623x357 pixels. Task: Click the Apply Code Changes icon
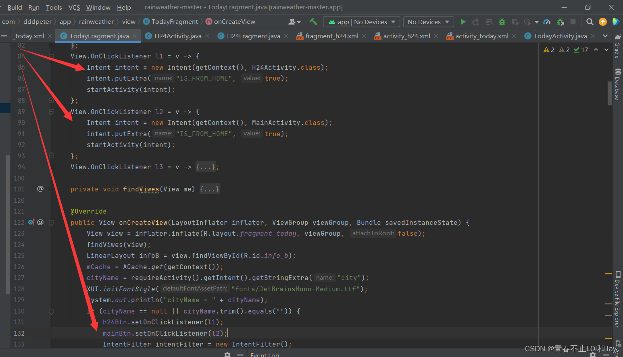click(489, 22)
